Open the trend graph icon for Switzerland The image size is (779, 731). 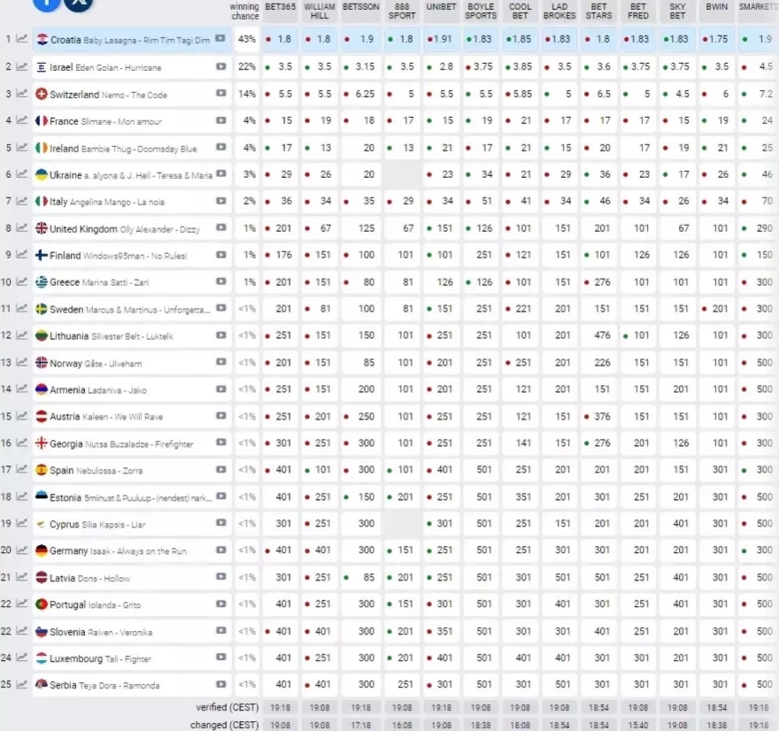22,95
